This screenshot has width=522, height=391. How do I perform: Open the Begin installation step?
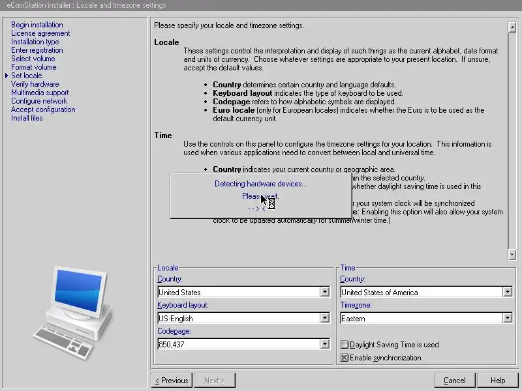(37, 25)
